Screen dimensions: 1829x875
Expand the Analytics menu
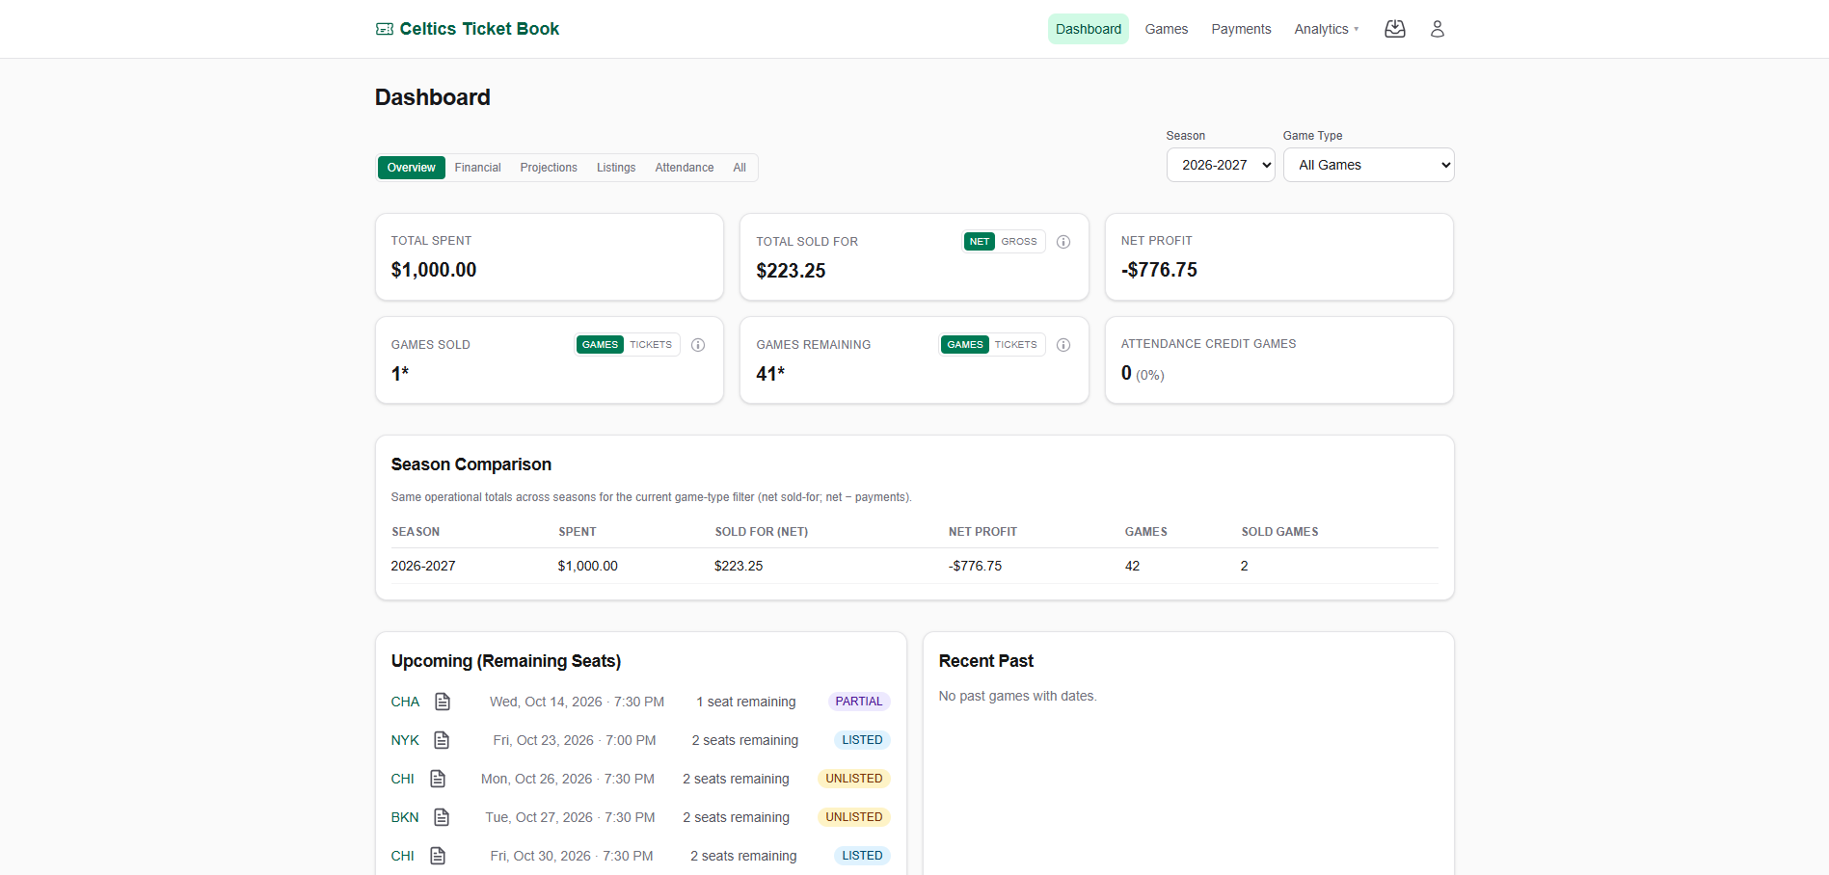pyautogui.click(x=1327, y=29)
